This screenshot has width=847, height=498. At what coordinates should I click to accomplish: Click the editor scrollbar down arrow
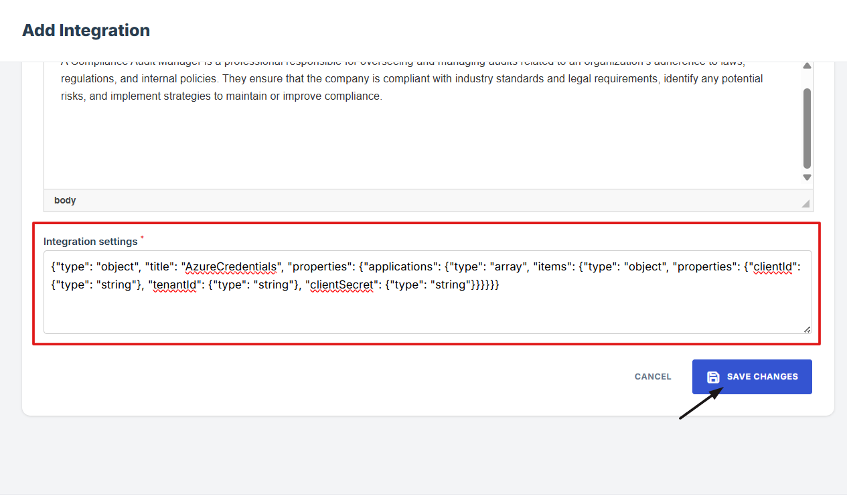point(807,177)
